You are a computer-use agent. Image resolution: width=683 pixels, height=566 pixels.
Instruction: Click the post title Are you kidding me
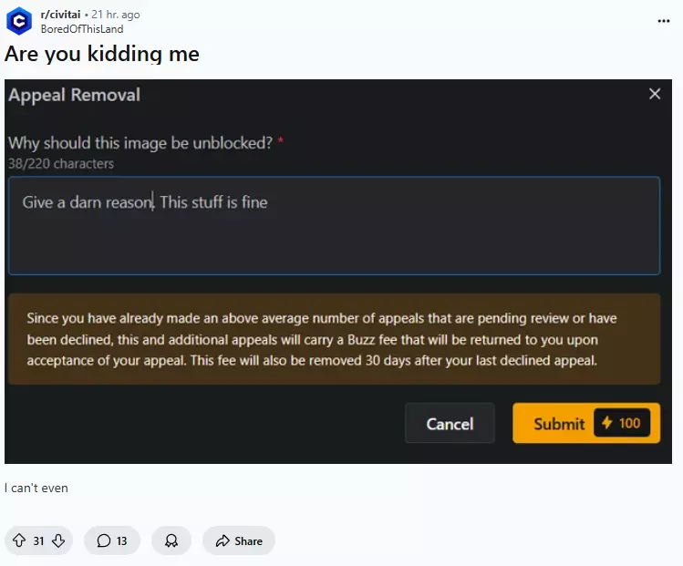102,54
